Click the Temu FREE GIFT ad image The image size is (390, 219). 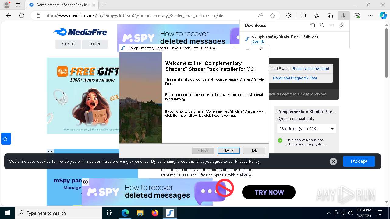(x=83, y=96)
